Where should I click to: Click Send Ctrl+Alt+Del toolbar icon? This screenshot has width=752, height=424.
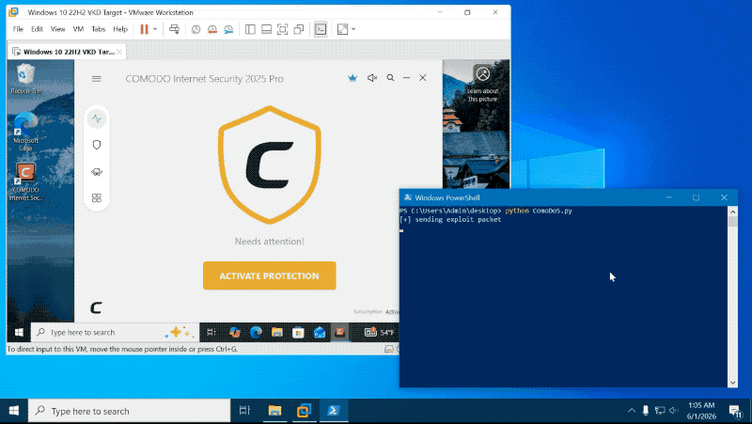point(174,29)
